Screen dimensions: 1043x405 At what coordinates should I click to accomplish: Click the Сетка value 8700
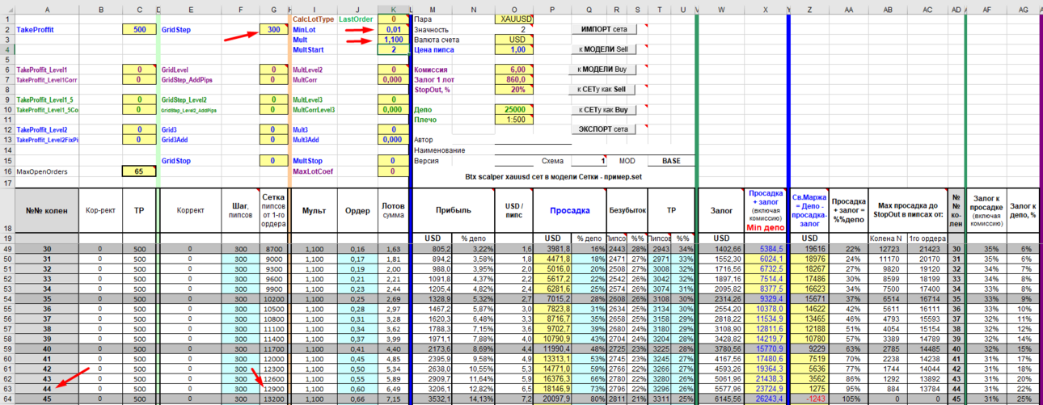coord(275,249)
